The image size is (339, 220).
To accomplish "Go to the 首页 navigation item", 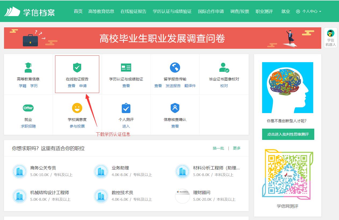I will point(78,12).
